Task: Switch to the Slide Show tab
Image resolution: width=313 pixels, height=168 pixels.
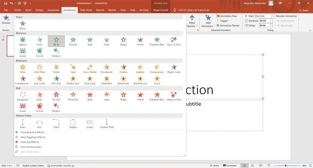Action: (x=86, y=10)
